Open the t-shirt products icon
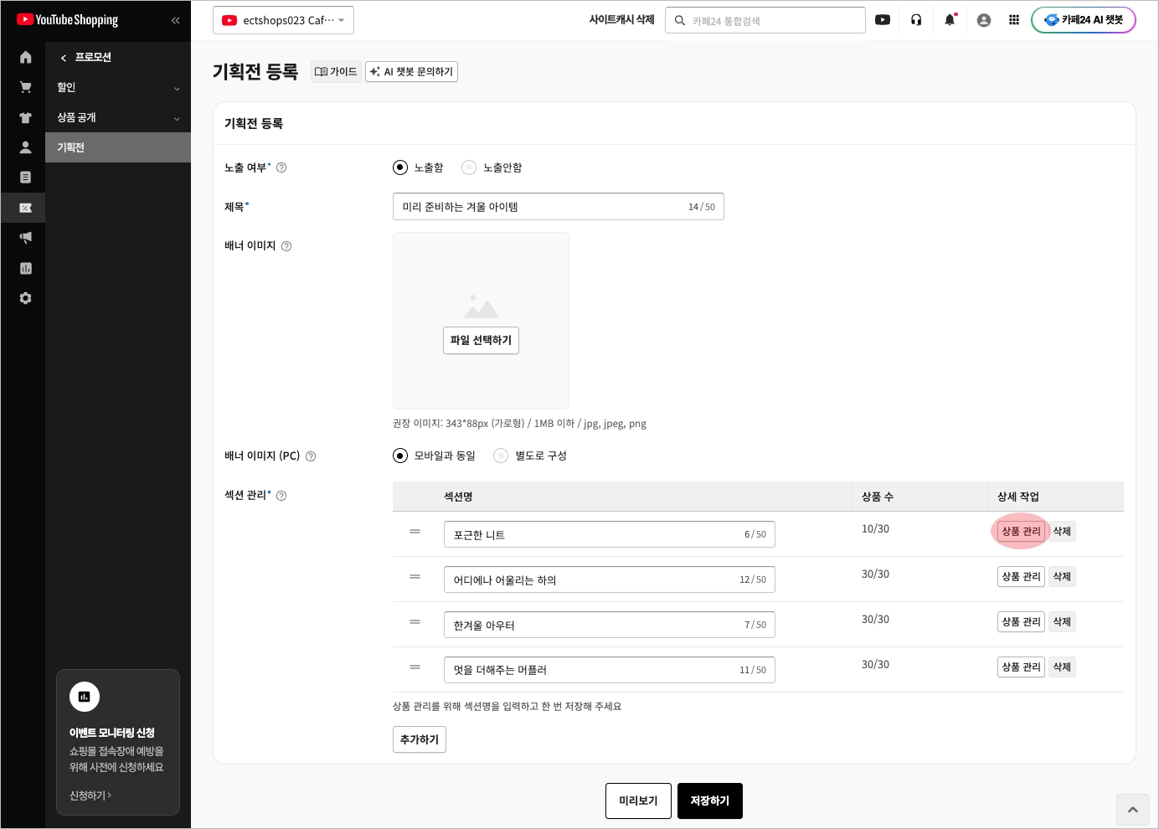 pyautogui.click(x=25, y=117)
